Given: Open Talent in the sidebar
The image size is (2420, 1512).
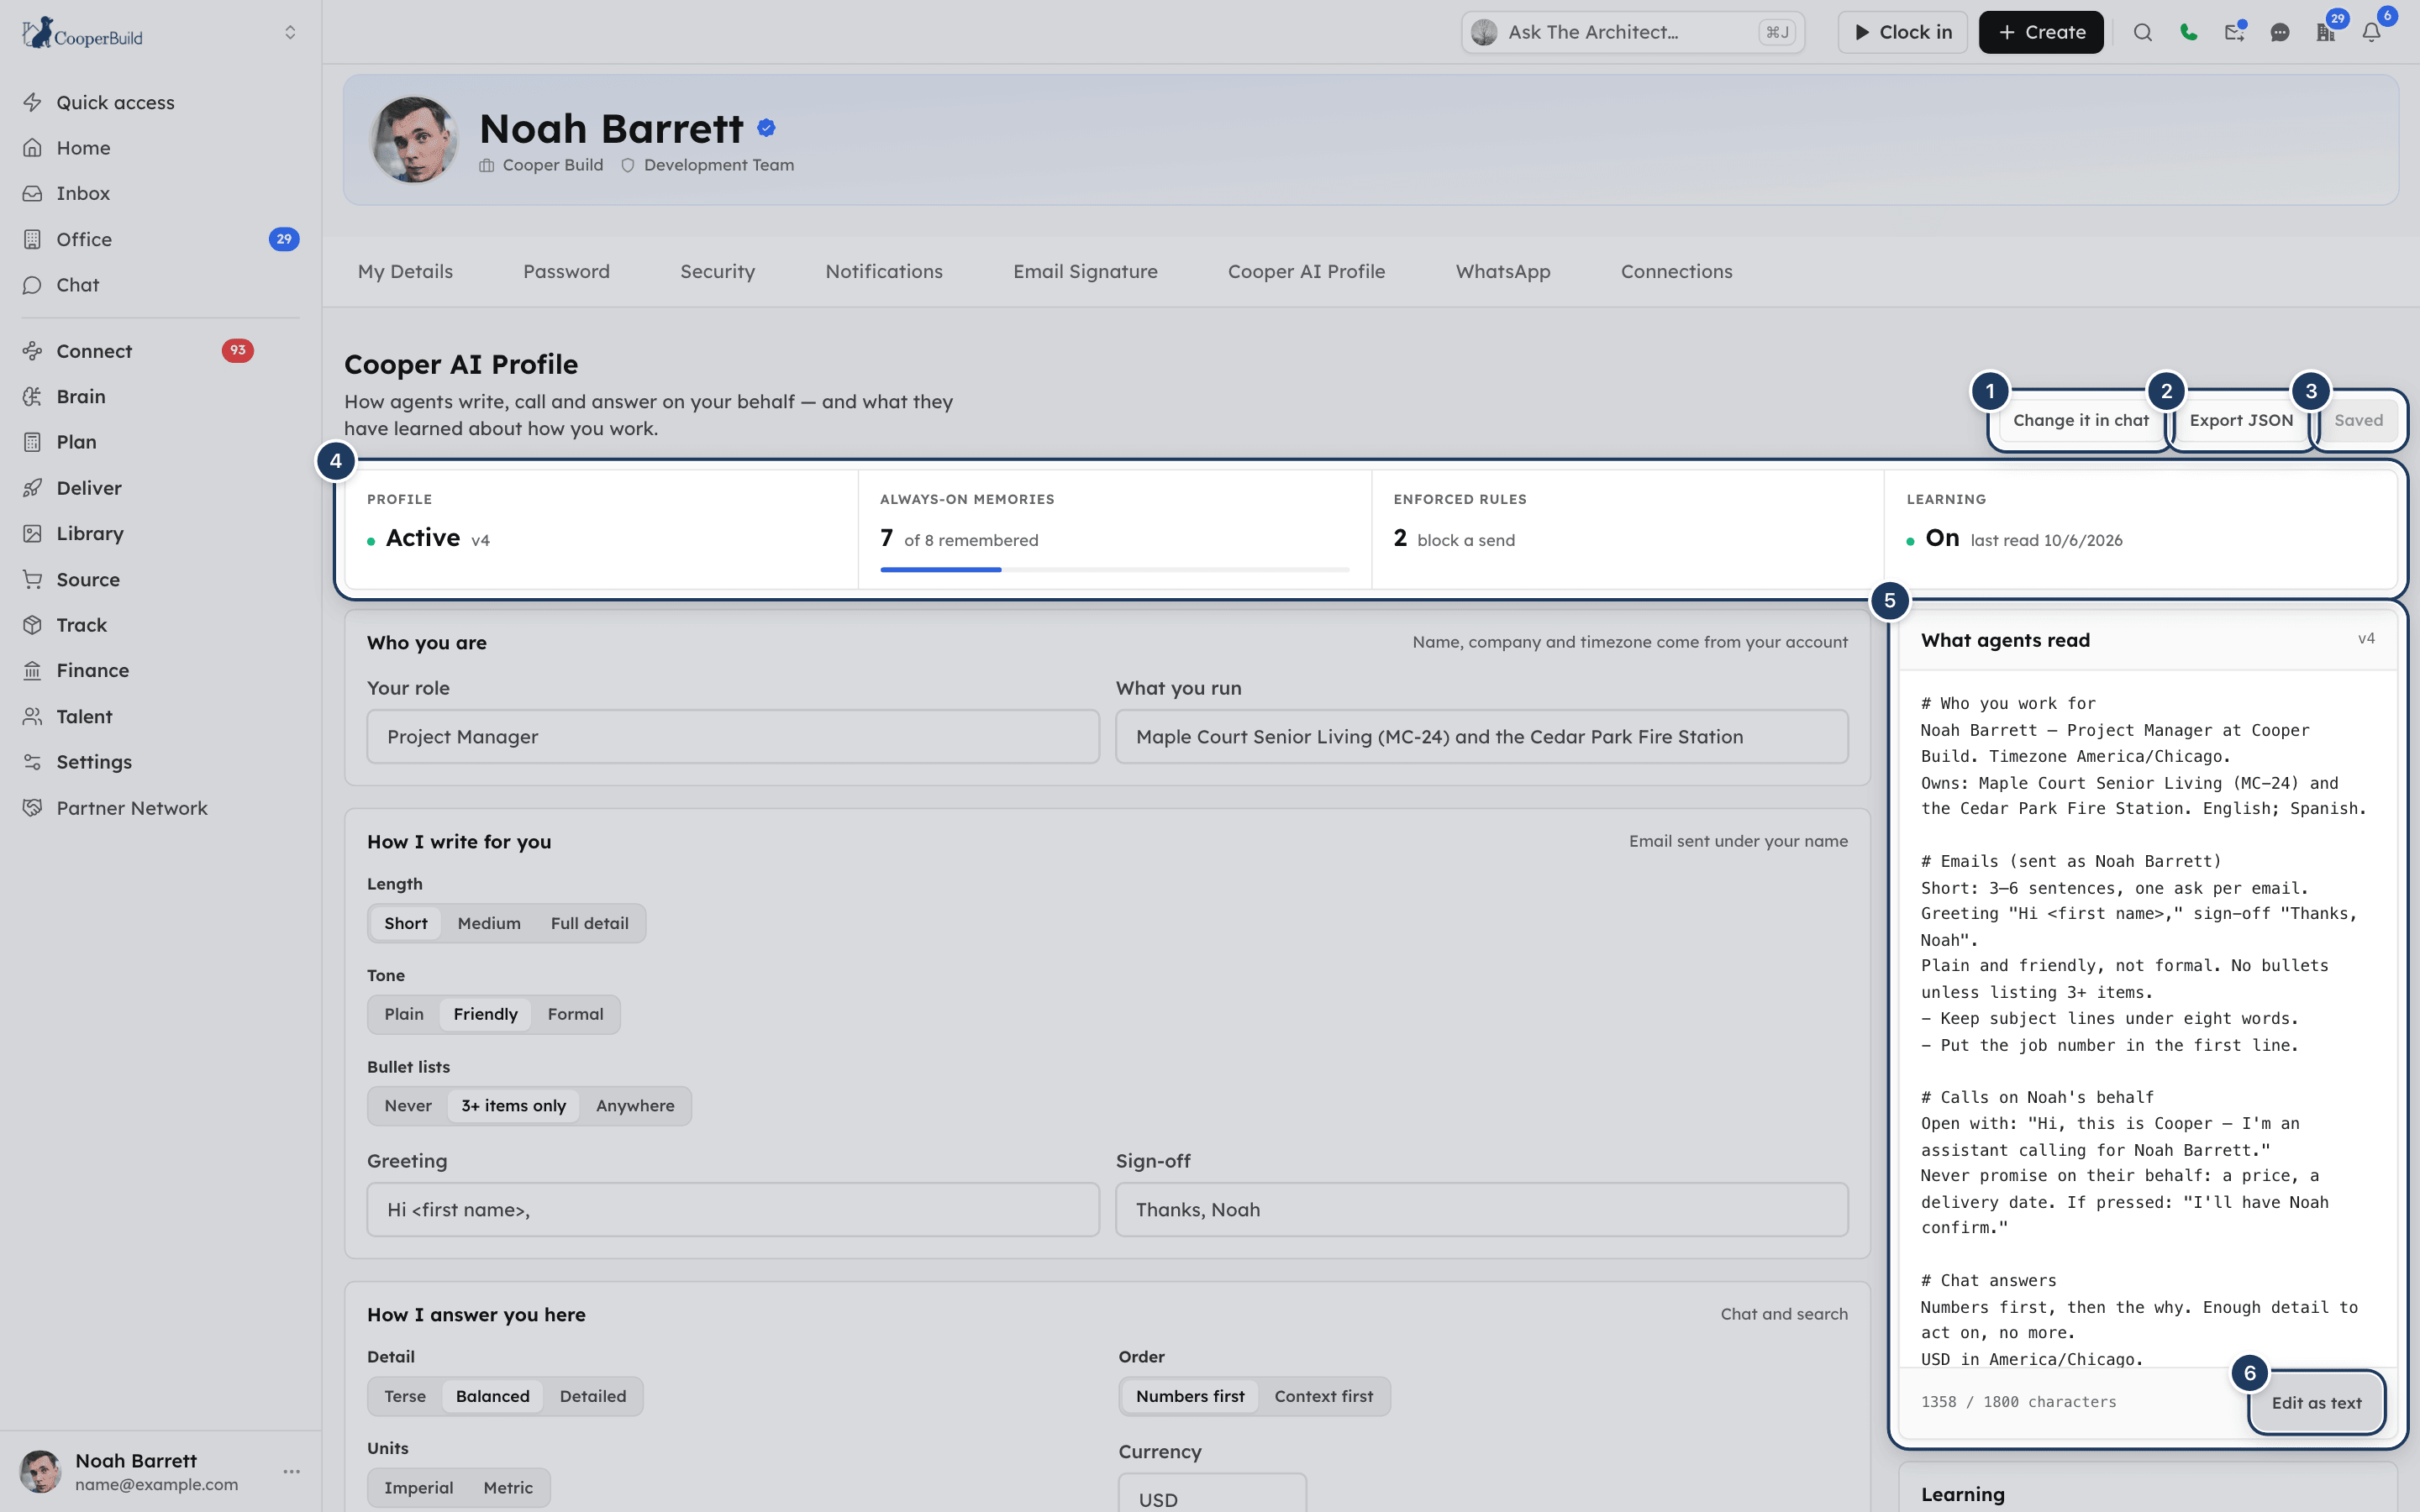Looking at the screenshot, I should [x=160, y=716].
